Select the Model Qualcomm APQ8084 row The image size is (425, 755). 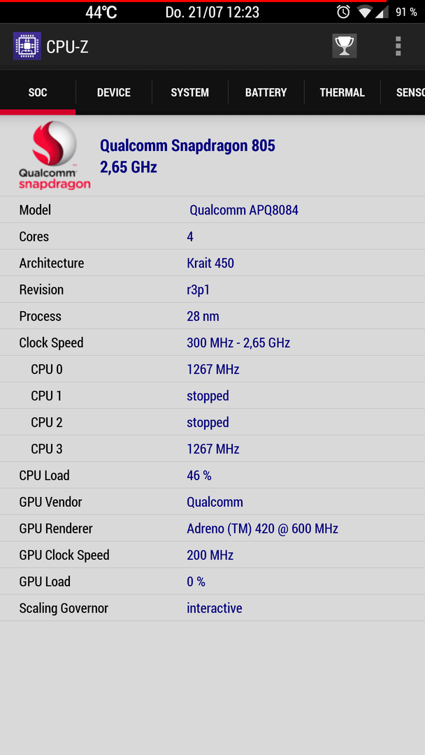pos(212,210)
